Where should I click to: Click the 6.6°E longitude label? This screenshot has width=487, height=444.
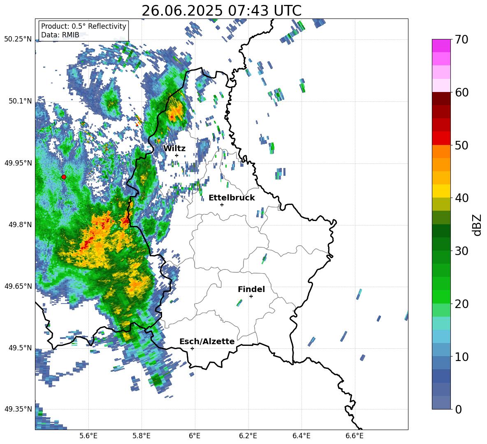pos(355,436)
